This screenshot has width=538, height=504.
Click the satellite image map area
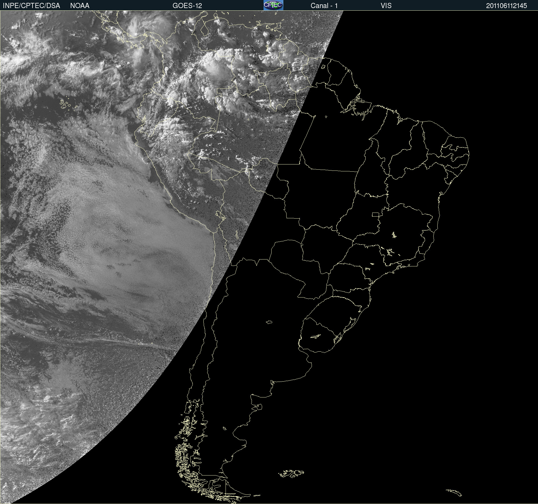click(x=269, y=257)
